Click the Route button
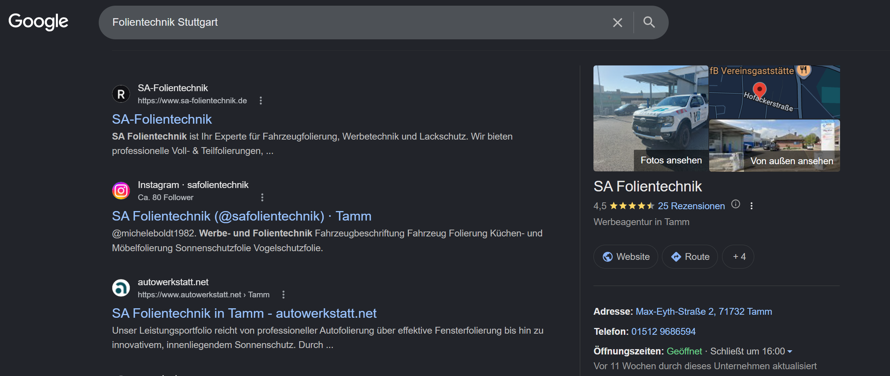 pyautogui.click(x=690, y=256)
